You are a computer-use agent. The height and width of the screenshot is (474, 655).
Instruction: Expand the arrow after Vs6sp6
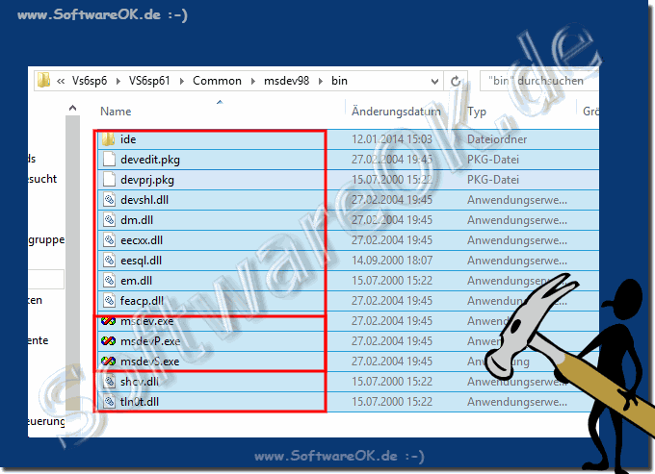[118, 82]
